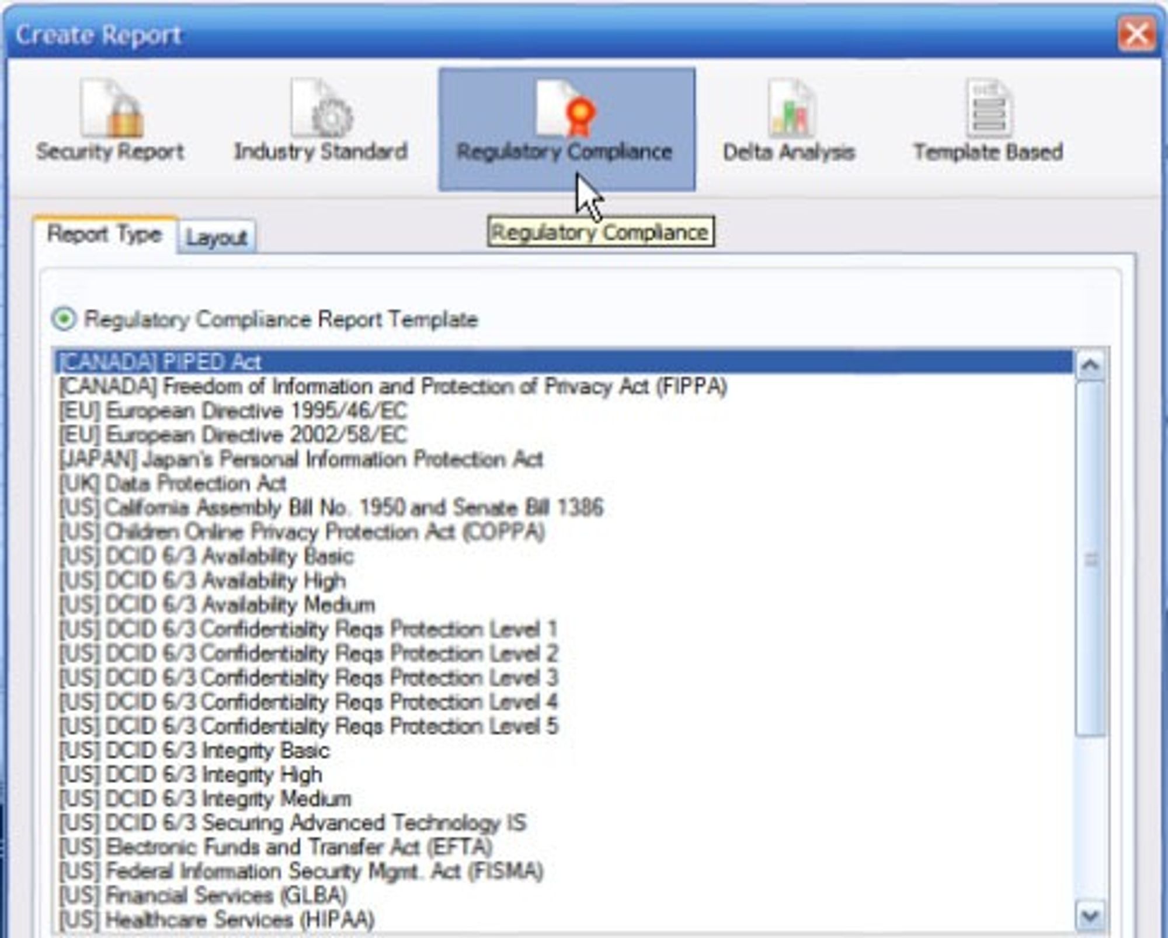Screen dimensions: 1168x938
Task: Select Regulatory Compliance Report Template radio button
Action: pyautogui.click(x=64, y=319)
